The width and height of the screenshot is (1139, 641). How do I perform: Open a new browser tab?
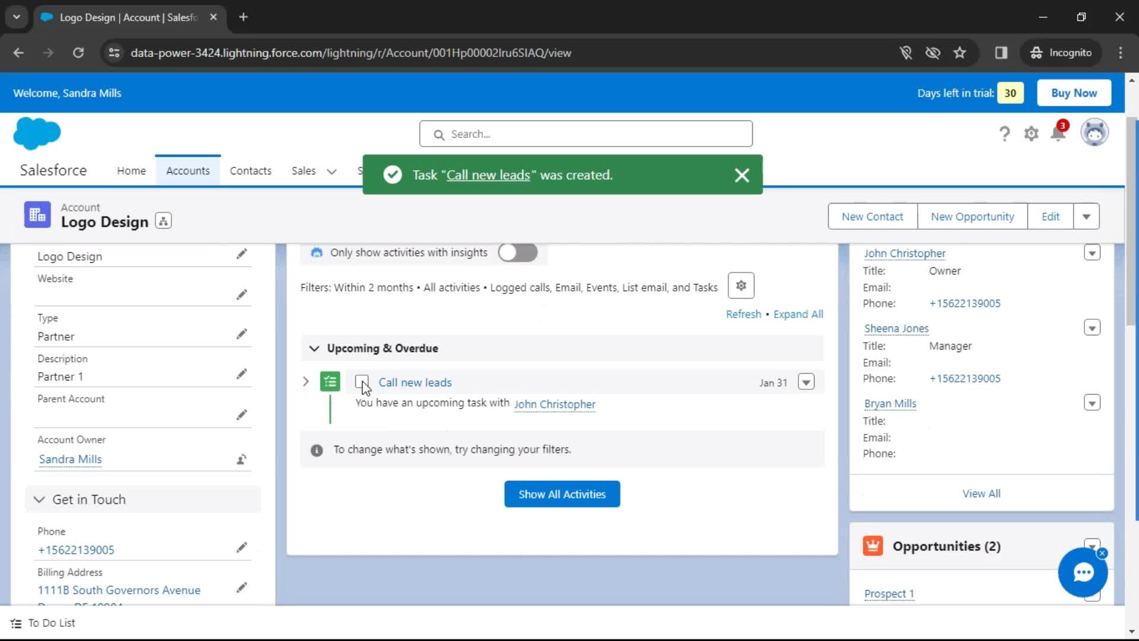click(x=243, y=17)
